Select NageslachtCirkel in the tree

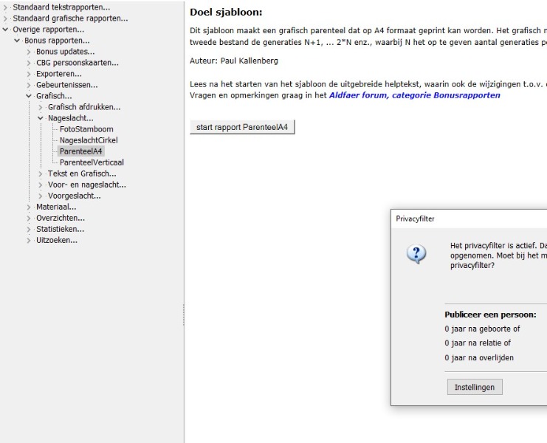click(x=89, y=140)
